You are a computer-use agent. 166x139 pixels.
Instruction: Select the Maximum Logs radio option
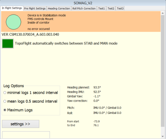pos(18,110)
